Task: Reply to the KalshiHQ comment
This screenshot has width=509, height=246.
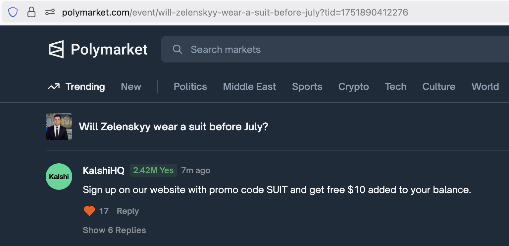Action: (128, 211)
